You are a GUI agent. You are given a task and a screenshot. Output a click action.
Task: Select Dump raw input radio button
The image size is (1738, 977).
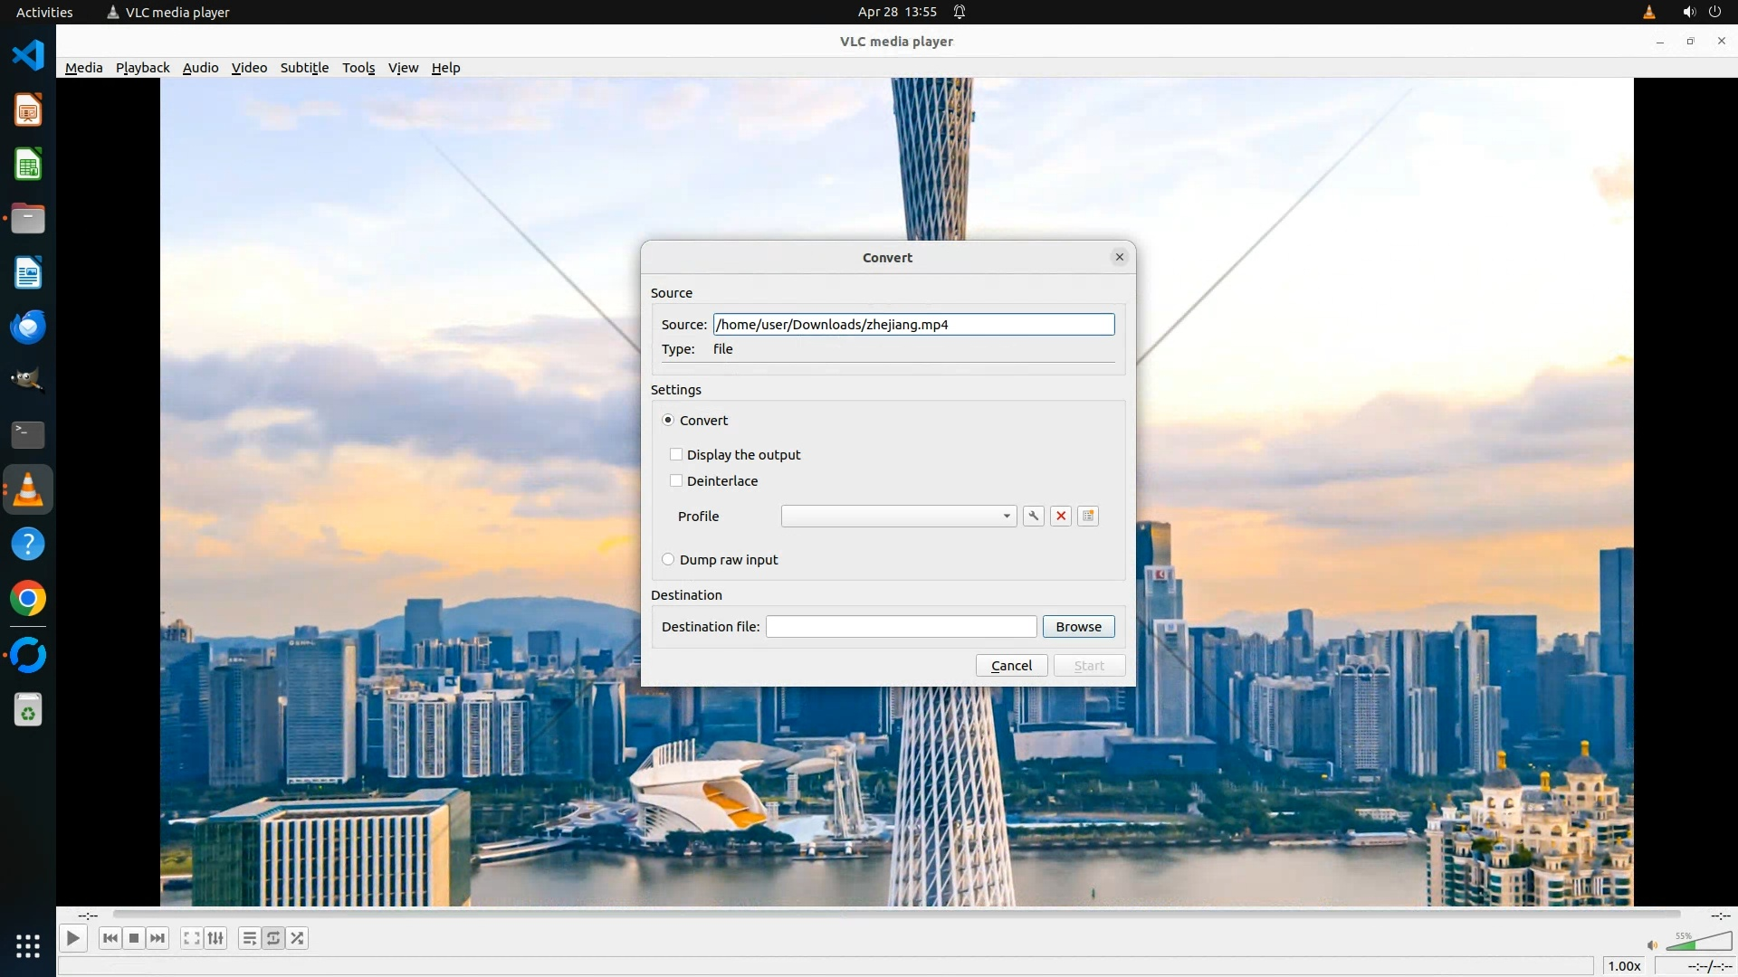pyautogui.click(x=668, y=559)
